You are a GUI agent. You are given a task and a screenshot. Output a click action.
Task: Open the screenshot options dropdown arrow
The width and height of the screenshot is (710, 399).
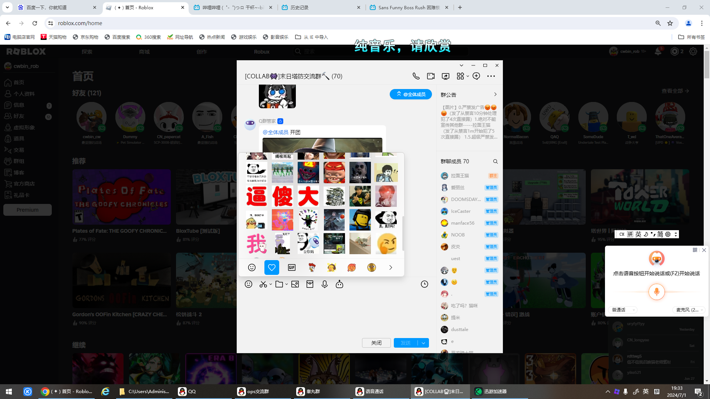coord(271,284)
